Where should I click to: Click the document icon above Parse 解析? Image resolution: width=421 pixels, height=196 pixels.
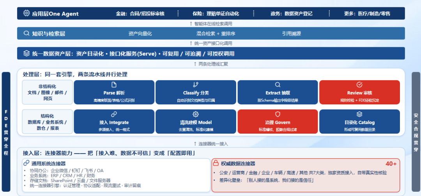[x=114, y=85]
